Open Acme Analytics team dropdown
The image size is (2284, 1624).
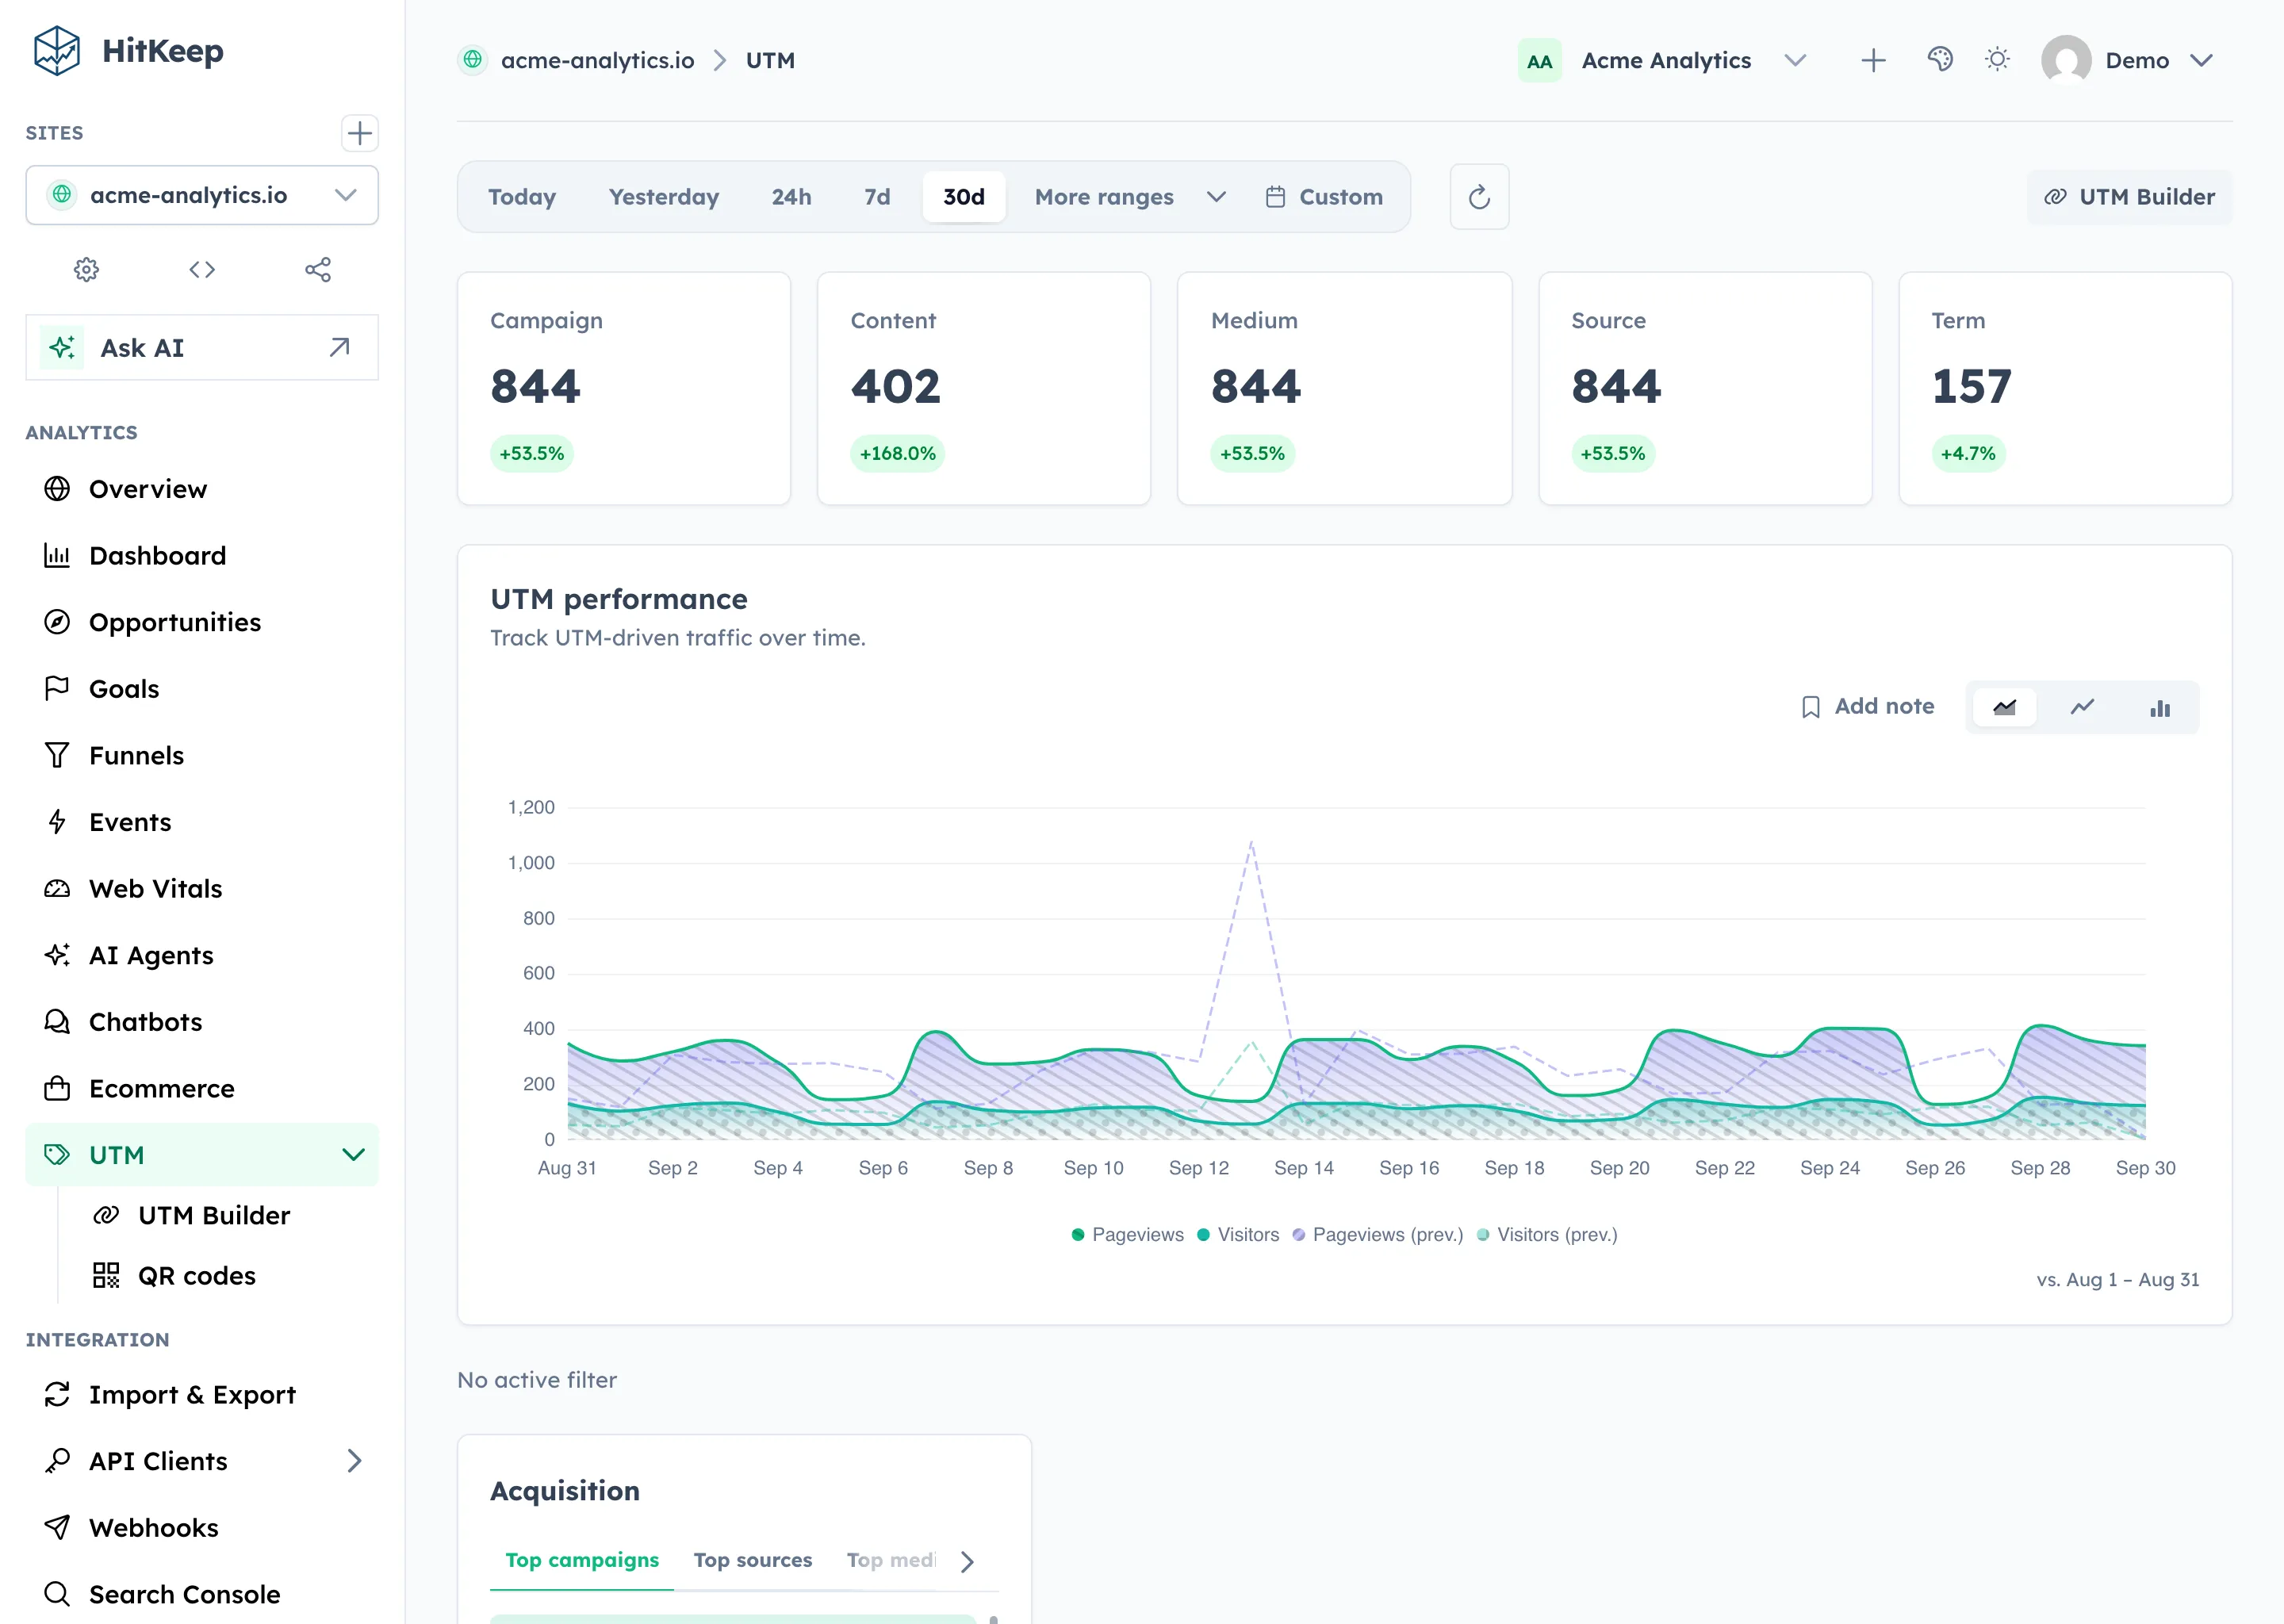tap(1795, 60)
